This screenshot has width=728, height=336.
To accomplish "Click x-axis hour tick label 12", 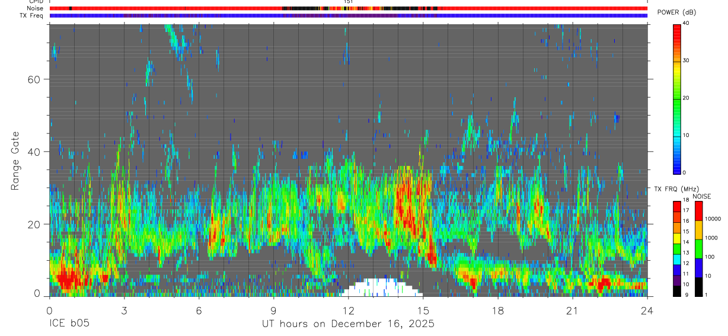I will 348,311.
